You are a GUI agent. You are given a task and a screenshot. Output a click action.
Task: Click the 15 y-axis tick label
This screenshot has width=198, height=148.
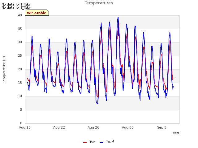[x=20, y=83]
